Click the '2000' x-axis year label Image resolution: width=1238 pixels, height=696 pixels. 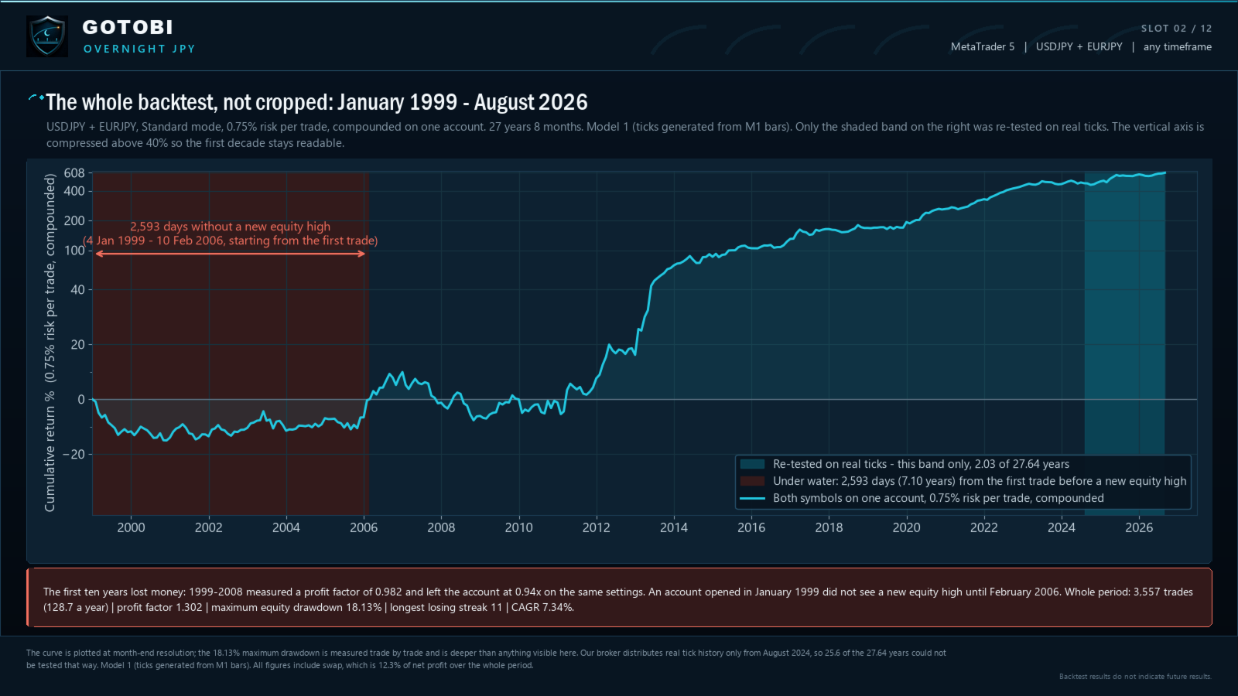pyautogui.click(x=131, y=527)
